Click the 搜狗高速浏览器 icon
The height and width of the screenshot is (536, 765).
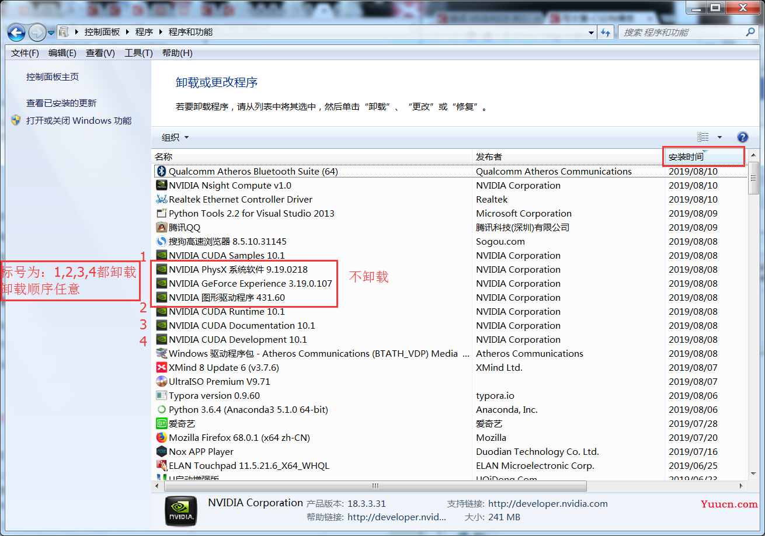click(162, 242)
